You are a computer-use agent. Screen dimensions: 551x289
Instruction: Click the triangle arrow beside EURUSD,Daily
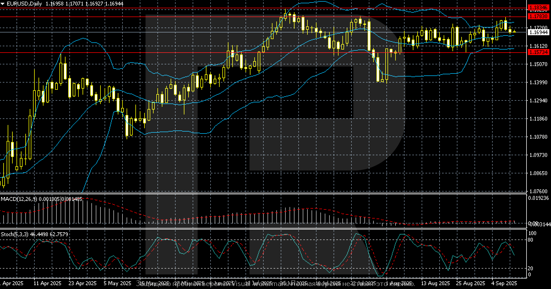[2, 4]
